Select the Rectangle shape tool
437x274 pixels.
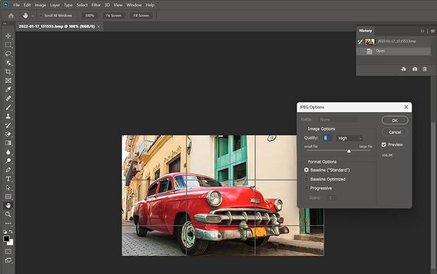coord(8,196)
